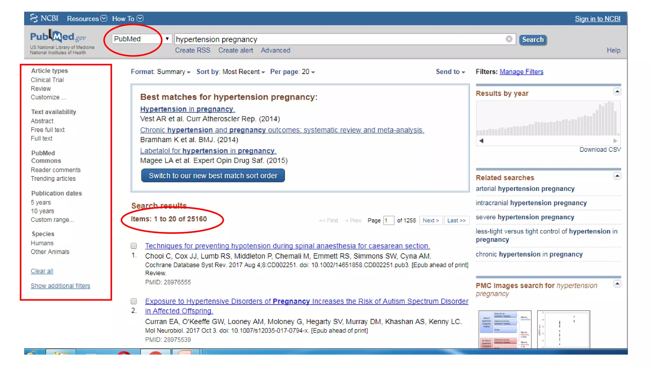
Task: Open the Resources menu
Action: click(x=87, y=18)
